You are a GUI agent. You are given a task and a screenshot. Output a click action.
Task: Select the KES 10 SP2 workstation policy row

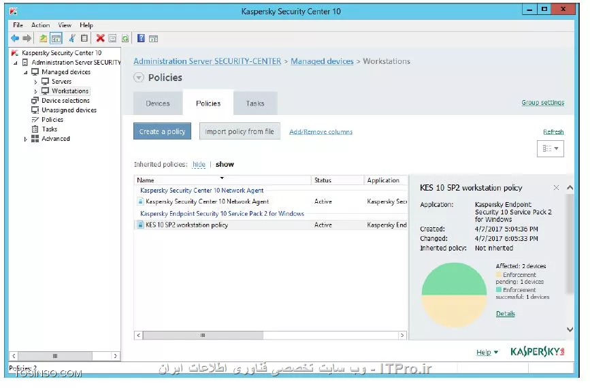point(270,225)
